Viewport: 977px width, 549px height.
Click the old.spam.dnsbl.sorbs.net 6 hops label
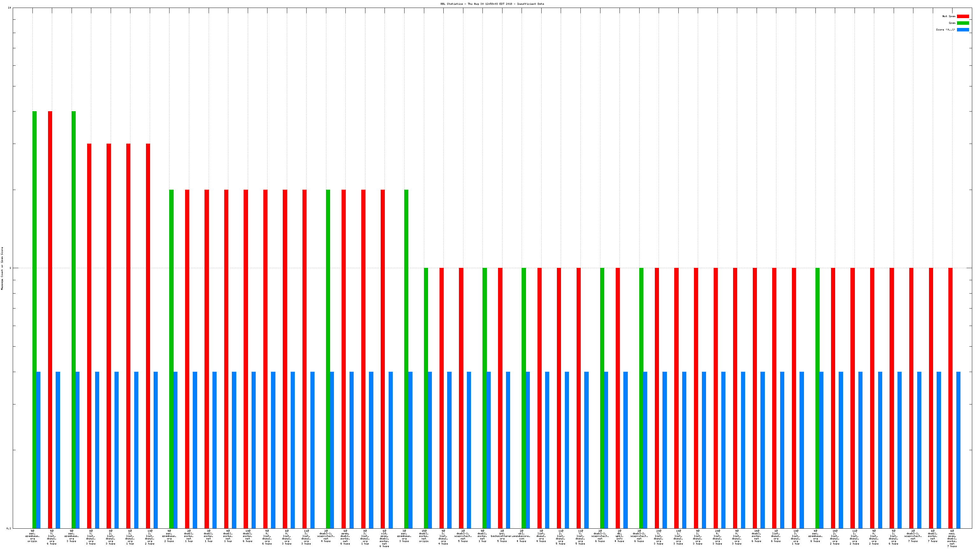[x=384, y=538]
